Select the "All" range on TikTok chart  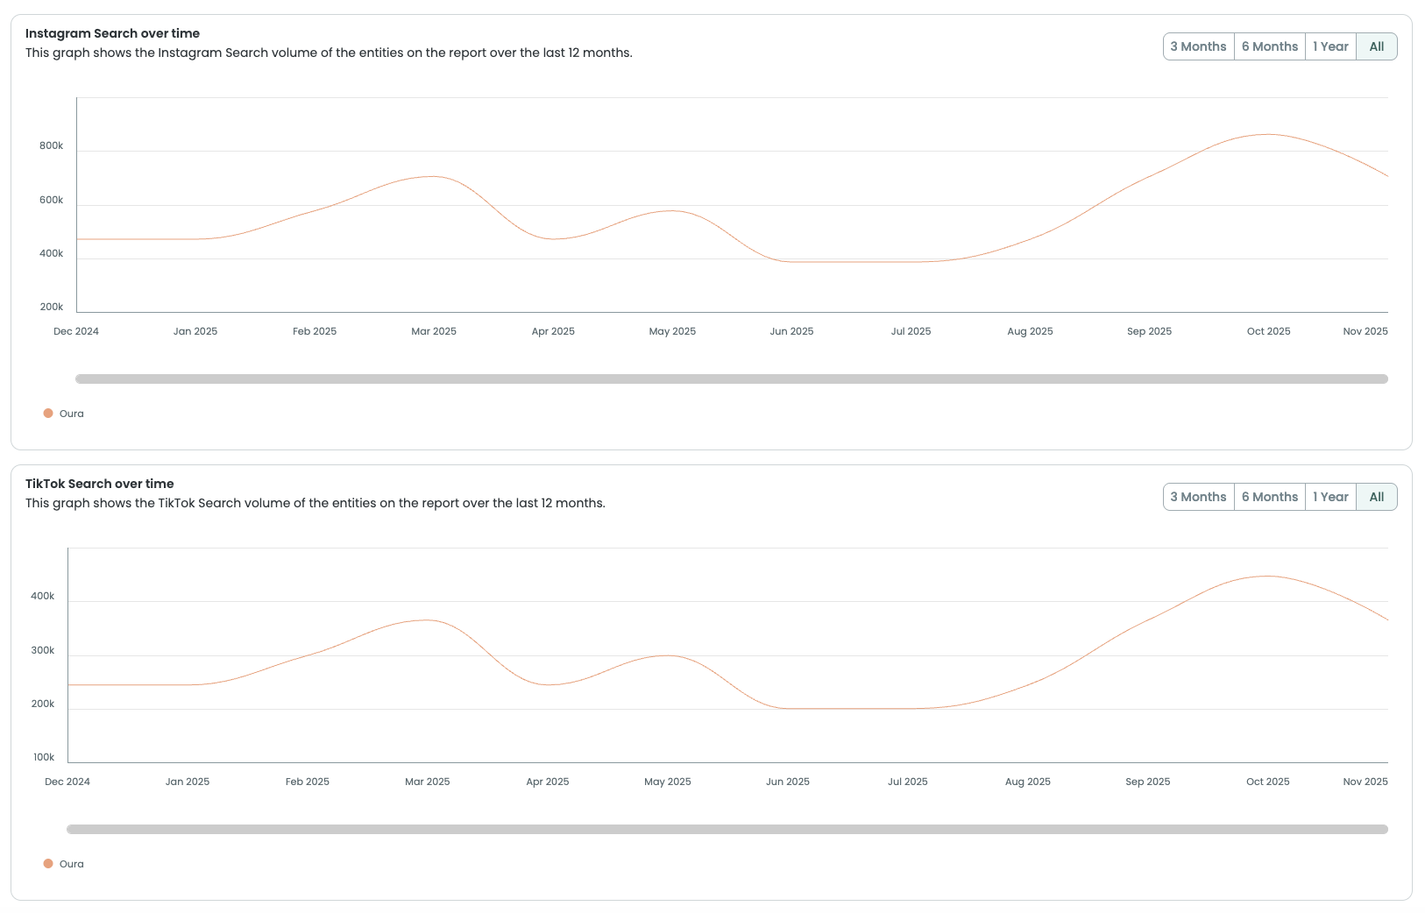pyautogui.click(x=1376, y=496)
